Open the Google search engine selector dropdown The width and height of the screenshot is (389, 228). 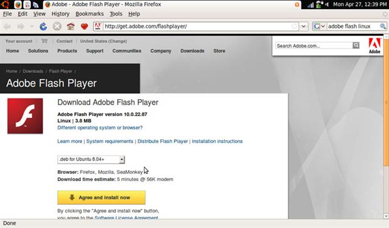tap(319, 26)
